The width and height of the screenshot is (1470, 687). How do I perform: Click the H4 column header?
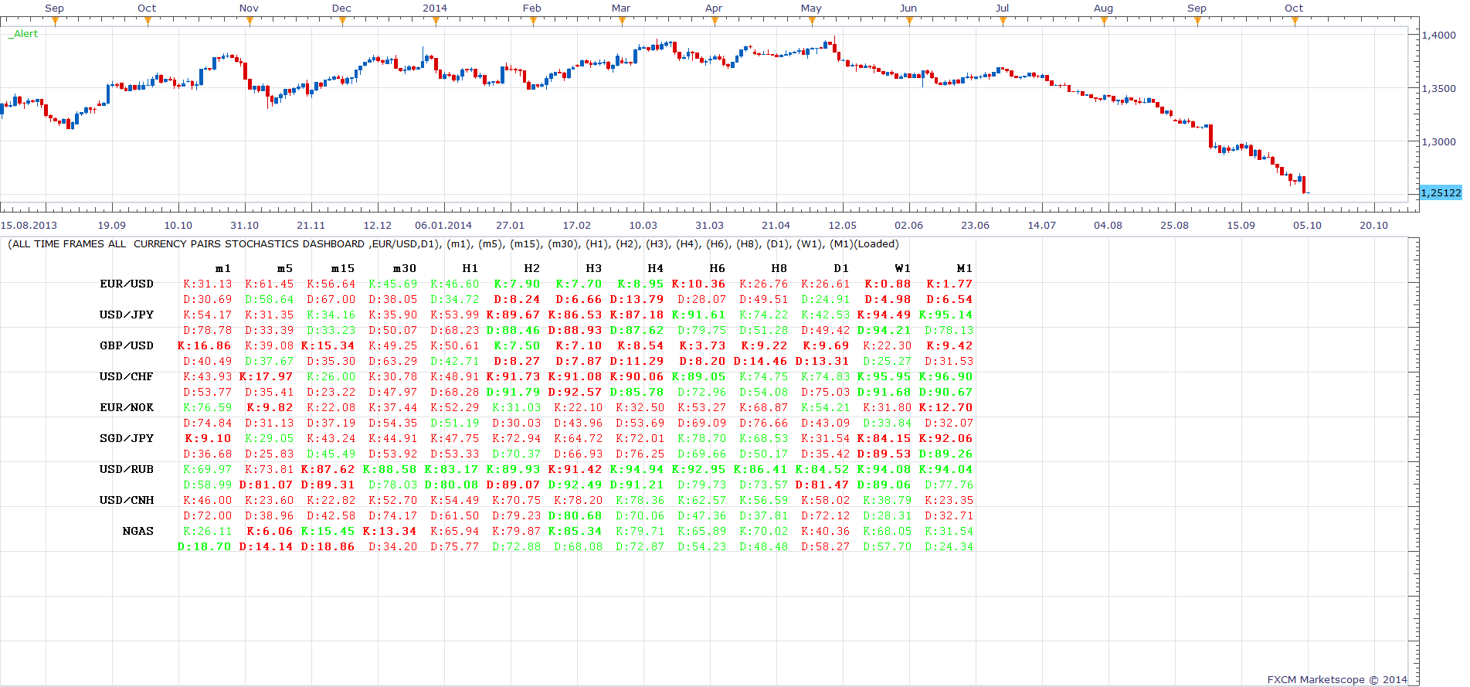click(656, 268)
